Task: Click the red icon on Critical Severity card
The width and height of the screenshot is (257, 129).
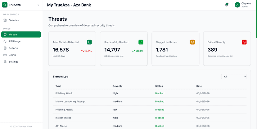Action: click(244, 42)
